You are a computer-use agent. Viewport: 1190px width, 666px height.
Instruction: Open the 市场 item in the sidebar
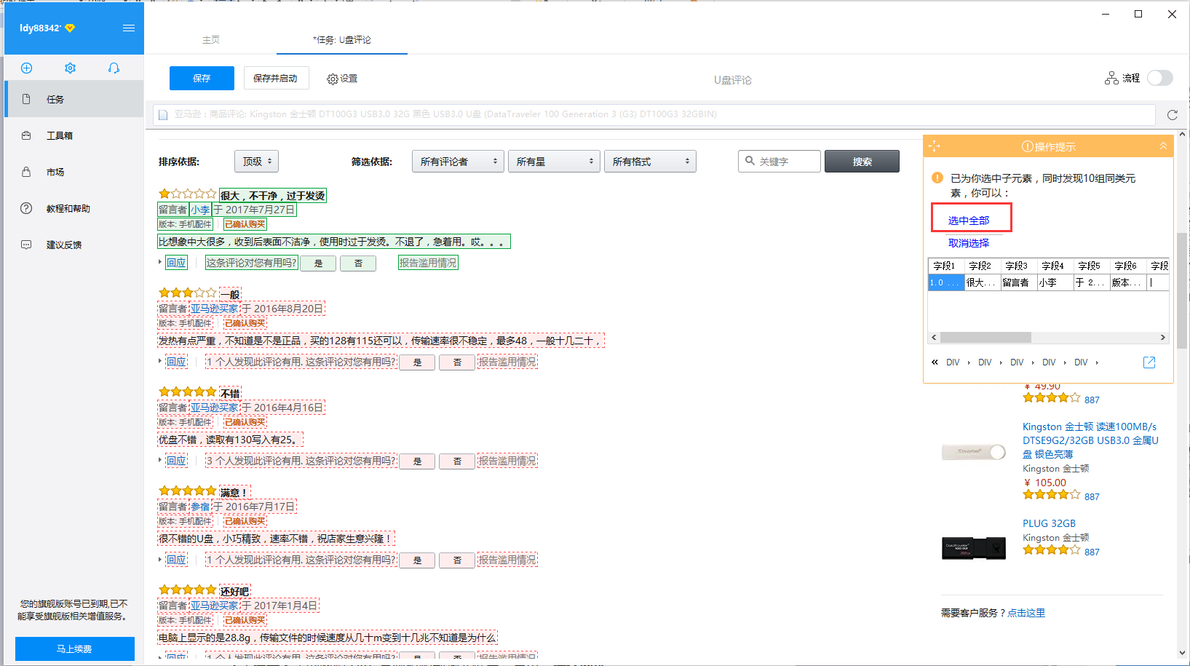[x=74, y=172]
